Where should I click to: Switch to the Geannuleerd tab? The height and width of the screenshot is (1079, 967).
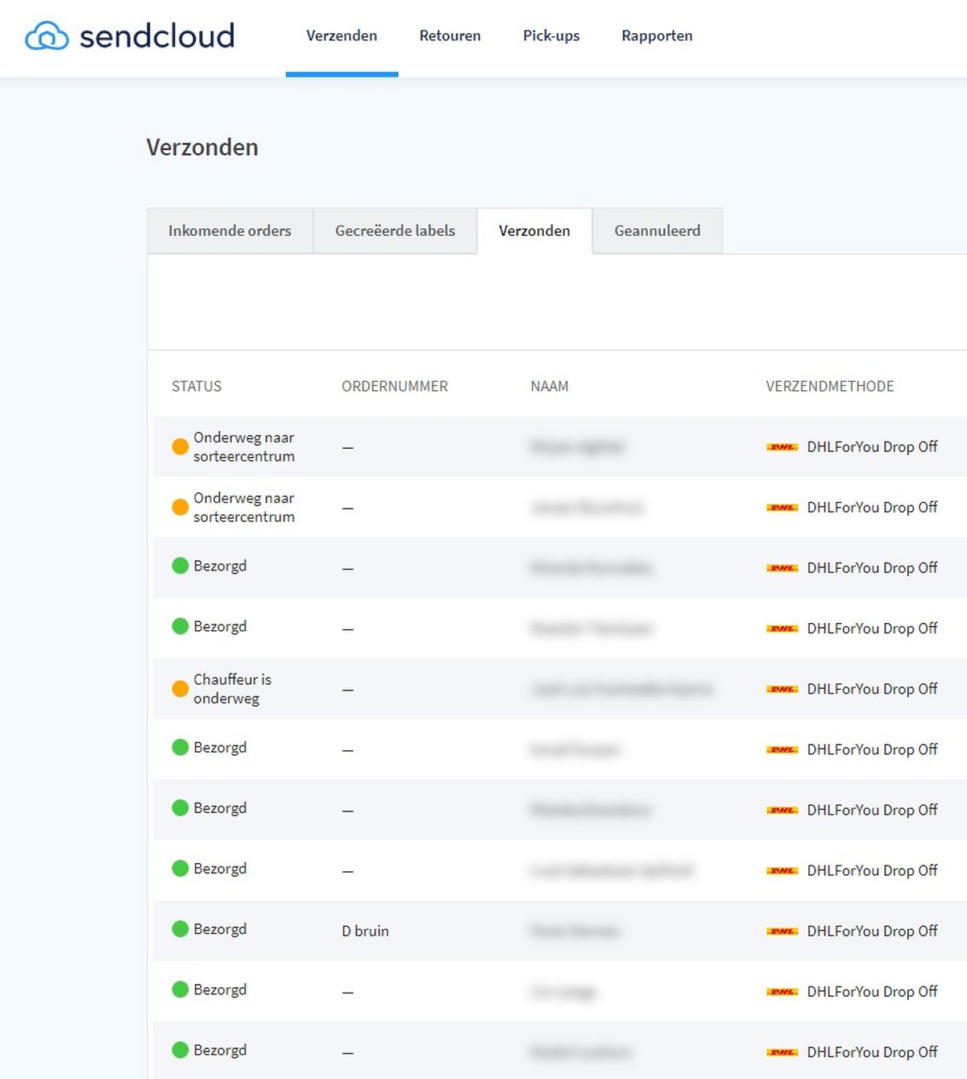pyautogui.click(x=658, y=230)
